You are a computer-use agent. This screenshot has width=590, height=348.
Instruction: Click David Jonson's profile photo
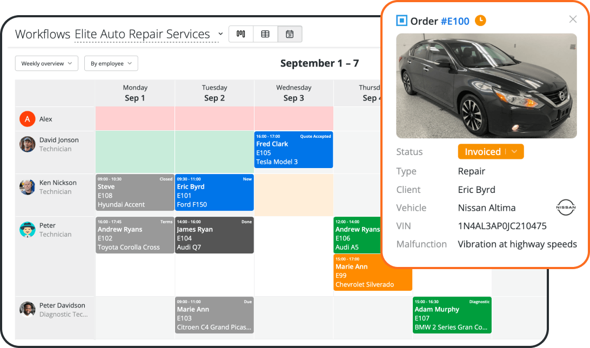point(27,144)
